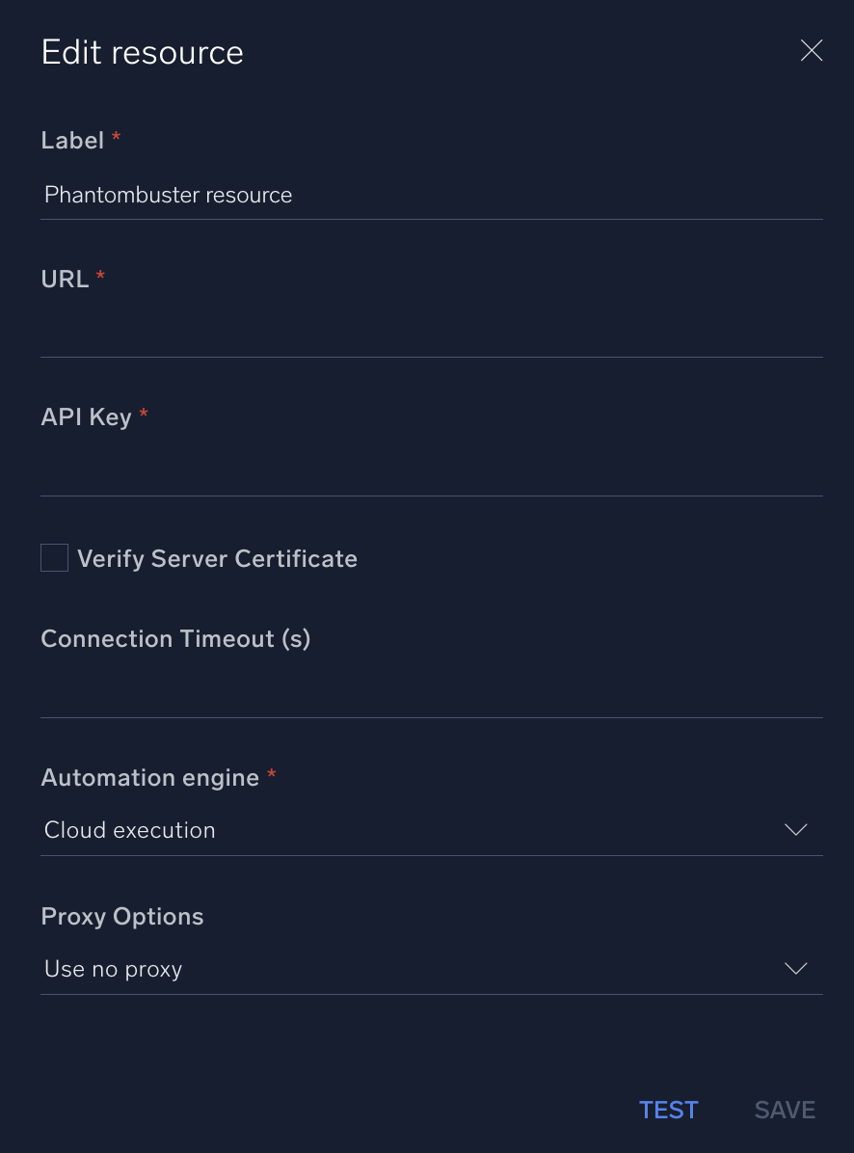Image resolution: width=854 pixels, height=1153 pixels.
Task: Expand the Cloud execution selector
Action: [x=432, y=829]
